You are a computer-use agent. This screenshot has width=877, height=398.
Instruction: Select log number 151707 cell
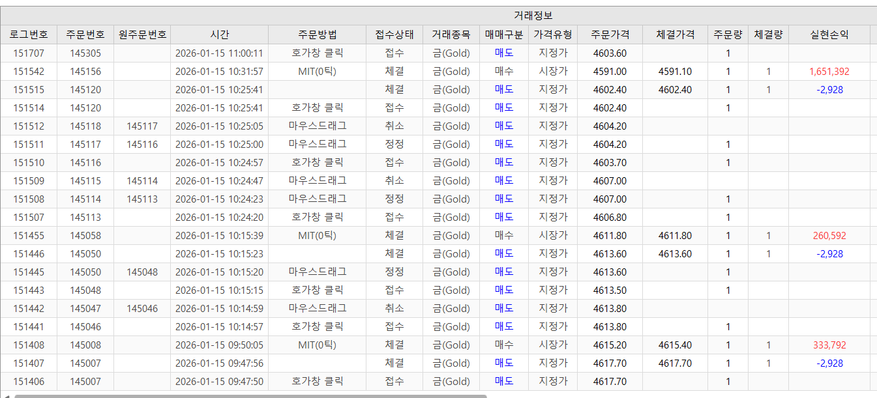click(29, 53)
